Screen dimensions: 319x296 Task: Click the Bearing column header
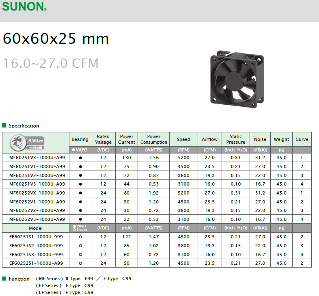(80, 139)
